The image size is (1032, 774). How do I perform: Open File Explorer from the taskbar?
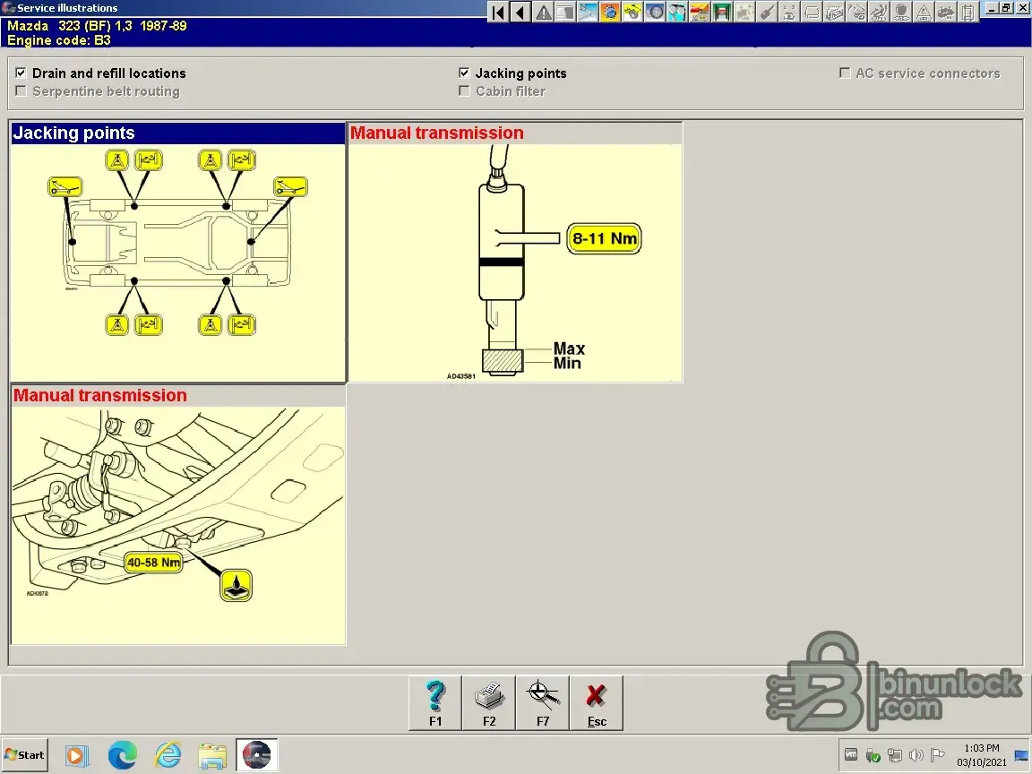click(x=212, y=755)
